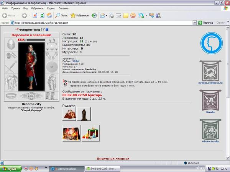Click the 2074 victories link

point(76,61)
